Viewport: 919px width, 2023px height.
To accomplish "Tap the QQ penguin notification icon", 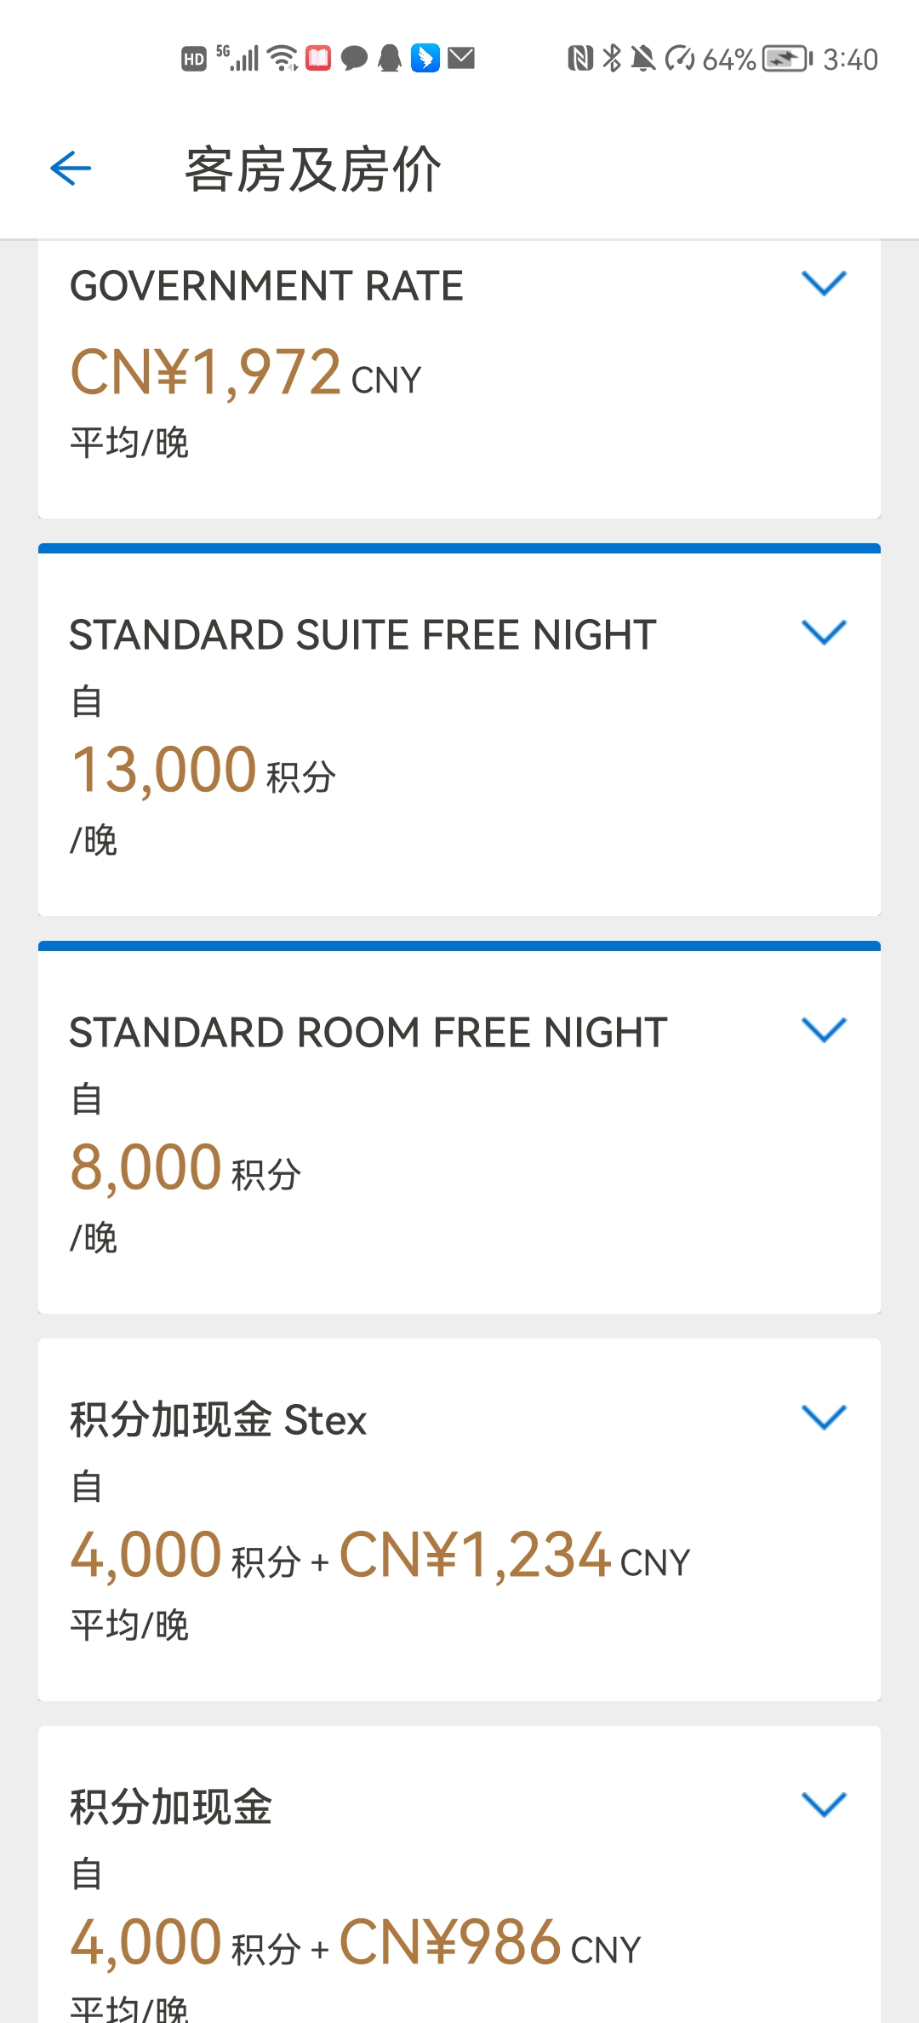I will click(x=390, y=58).
